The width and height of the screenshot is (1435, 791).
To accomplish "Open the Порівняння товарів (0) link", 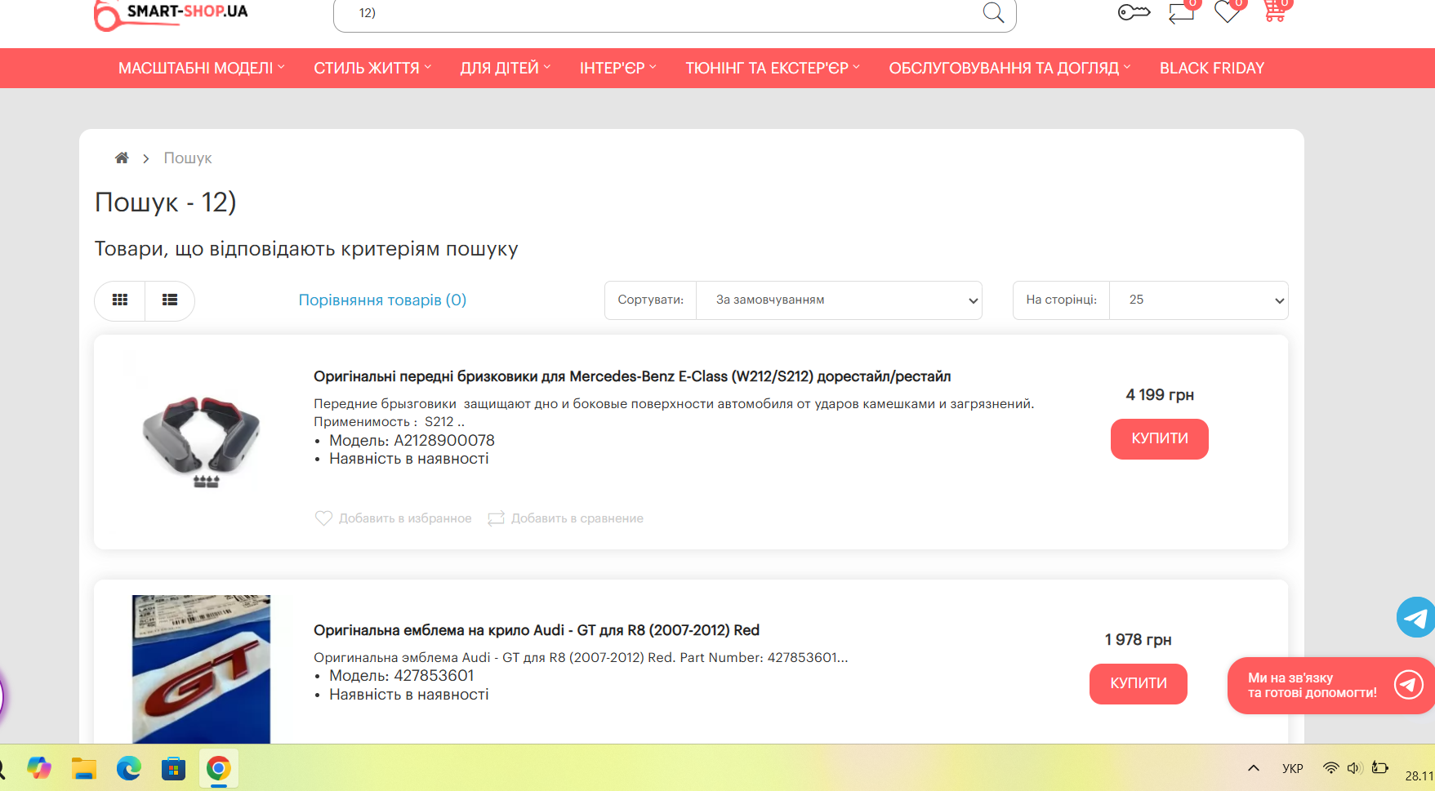I will click(382, 300).
